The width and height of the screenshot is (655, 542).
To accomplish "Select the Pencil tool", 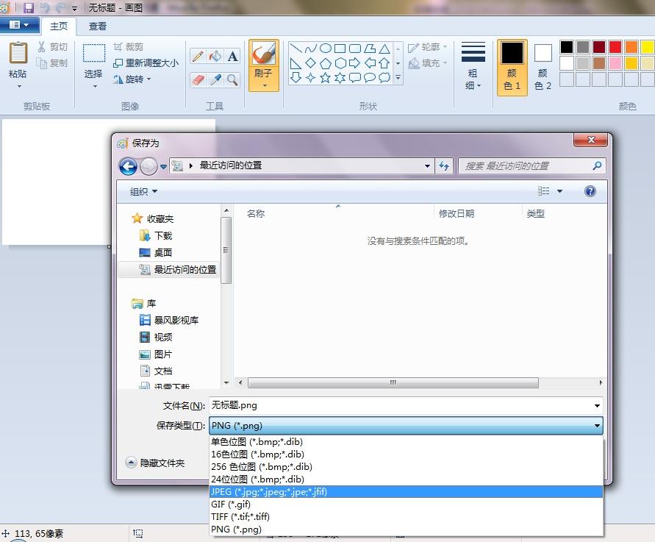I will tap(198, 56).
